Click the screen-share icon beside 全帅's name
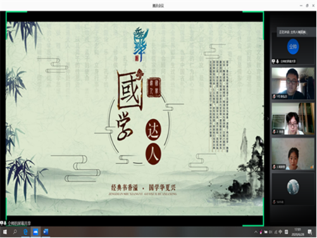 coord(273,61)
